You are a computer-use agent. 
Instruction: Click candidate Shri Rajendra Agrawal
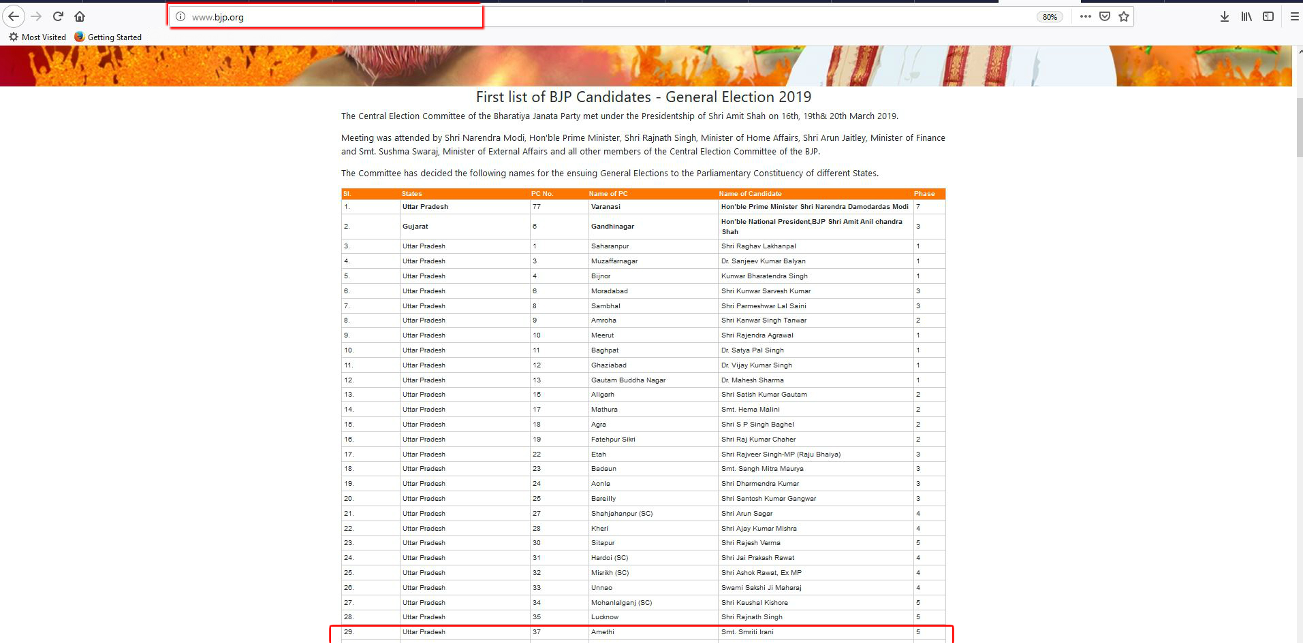click(x=757, y=335)
